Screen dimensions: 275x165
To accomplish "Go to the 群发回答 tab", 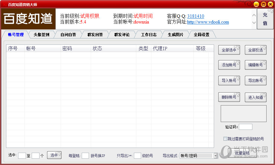I will (95, 35).
